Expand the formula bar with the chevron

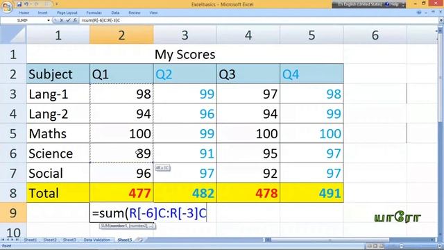441,20
